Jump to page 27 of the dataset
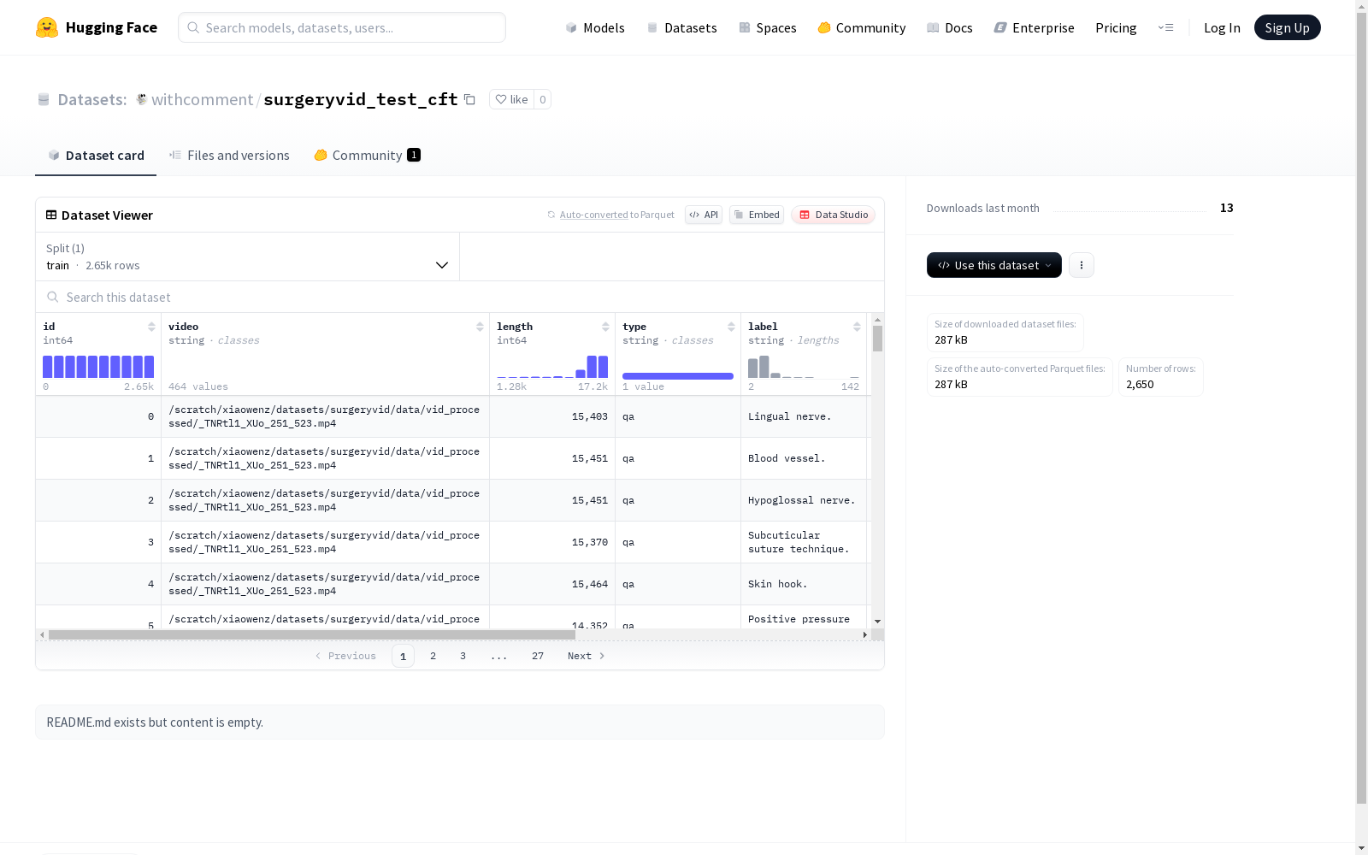This screenshot has height=855, width=1368. (x=538, y=656)
